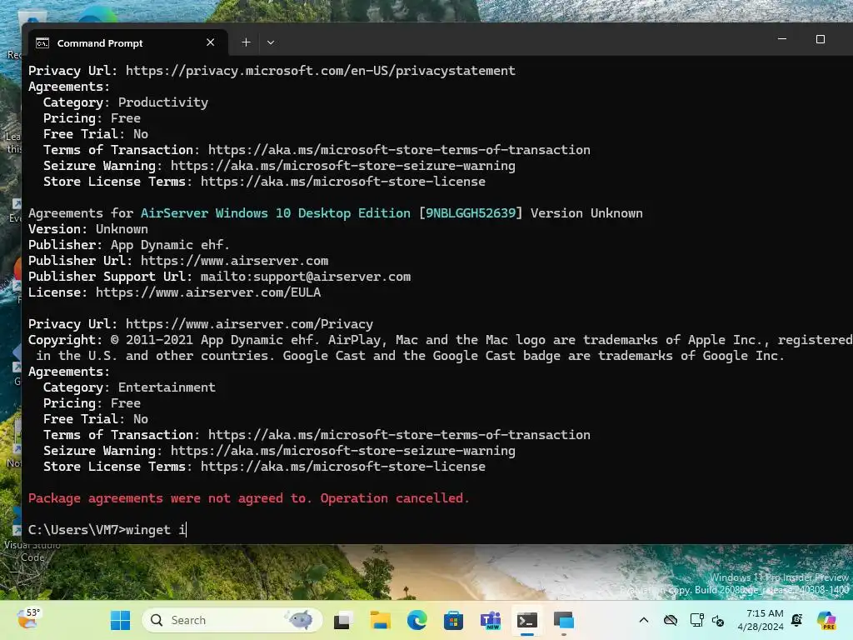Open Task View from taskbar
853x640 pixels.
342,620
